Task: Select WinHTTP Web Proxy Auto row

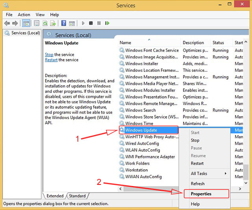Action: pos(149,137)
